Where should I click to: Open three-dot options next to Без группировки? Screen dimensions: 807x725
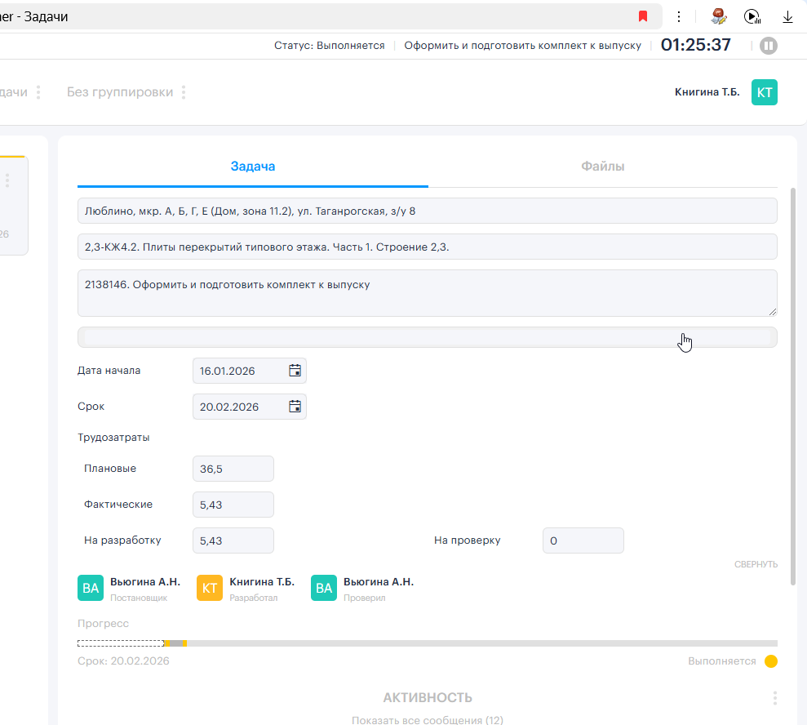tap(184, 92)
